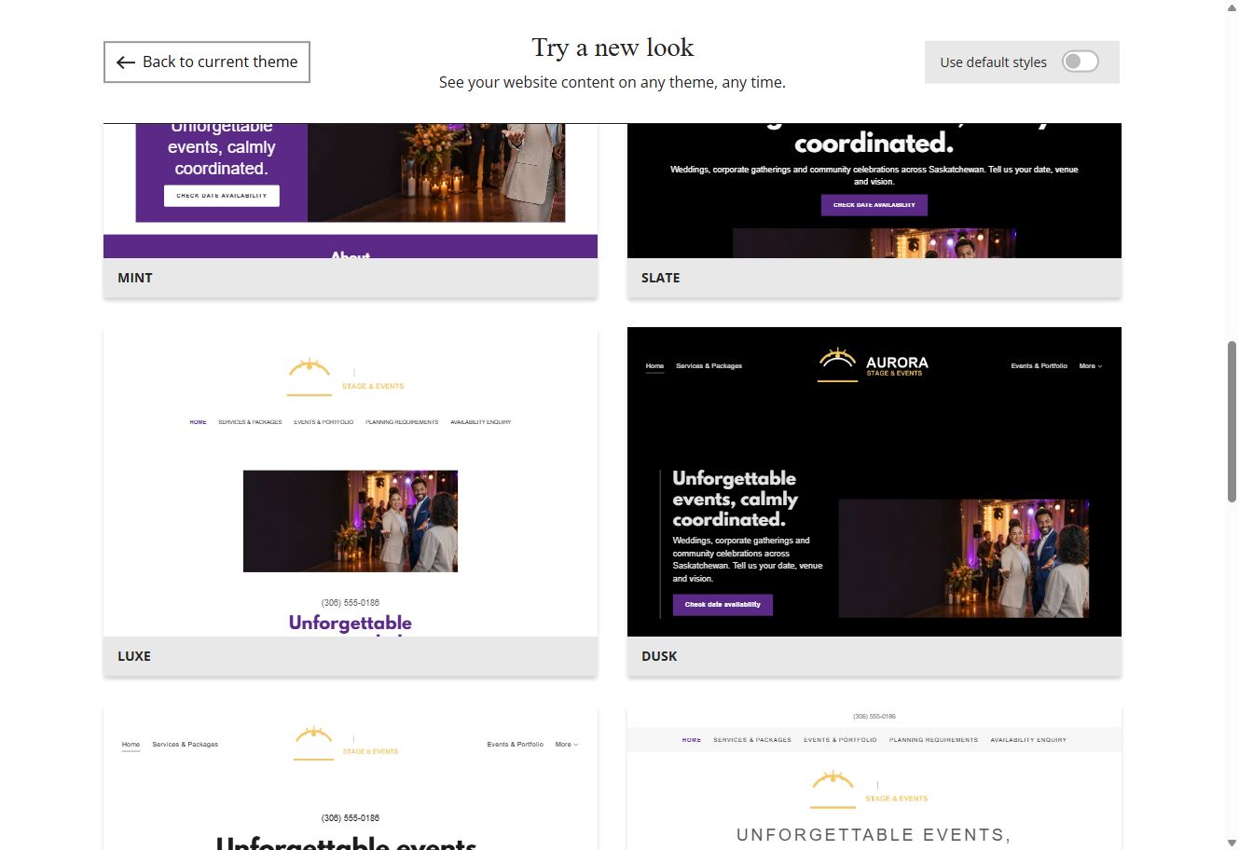Click Check Date Availability in the Mint preview
Image resolution: width=1239 pixels, height=850 pixels.
point(222,196)
